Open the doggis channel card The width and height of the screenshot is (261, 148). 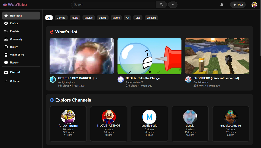(x=190, y=124)
